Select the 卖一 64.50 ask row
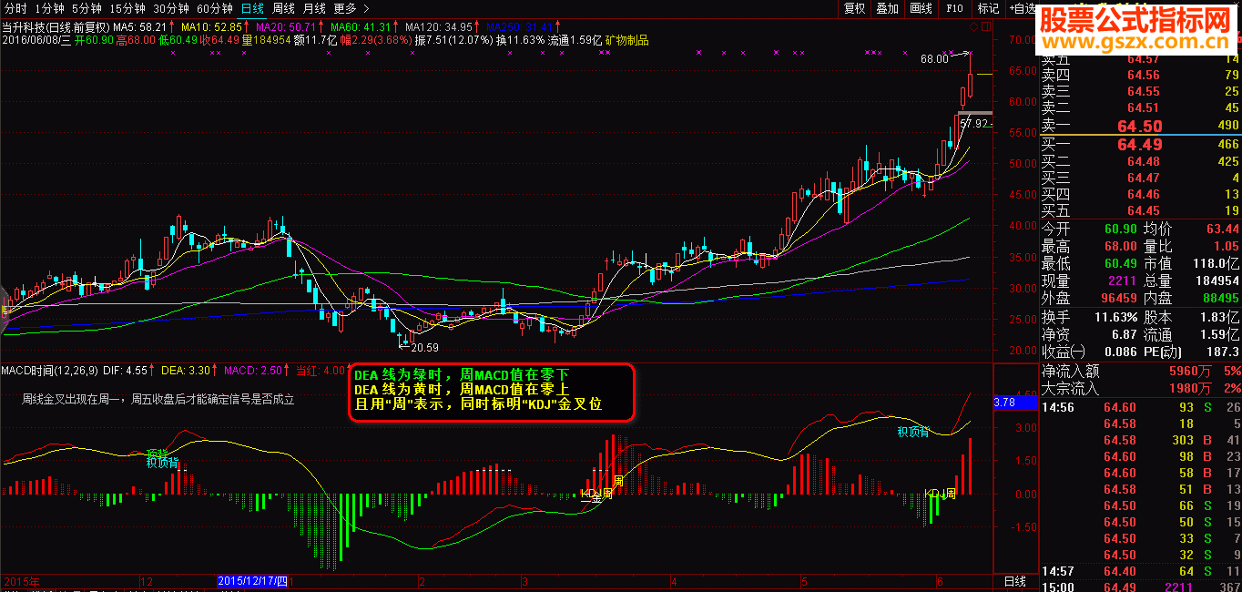1242x592 pixels. point(1140,126)
